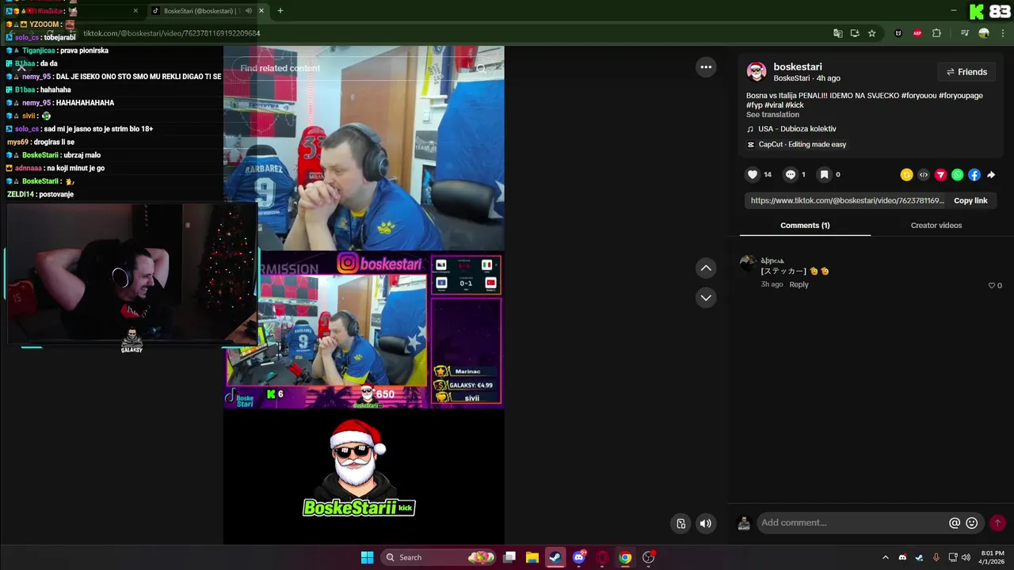Post comment with the red arrow button
Viewport: 1014px width, 570px height.
tap(997, 523)
